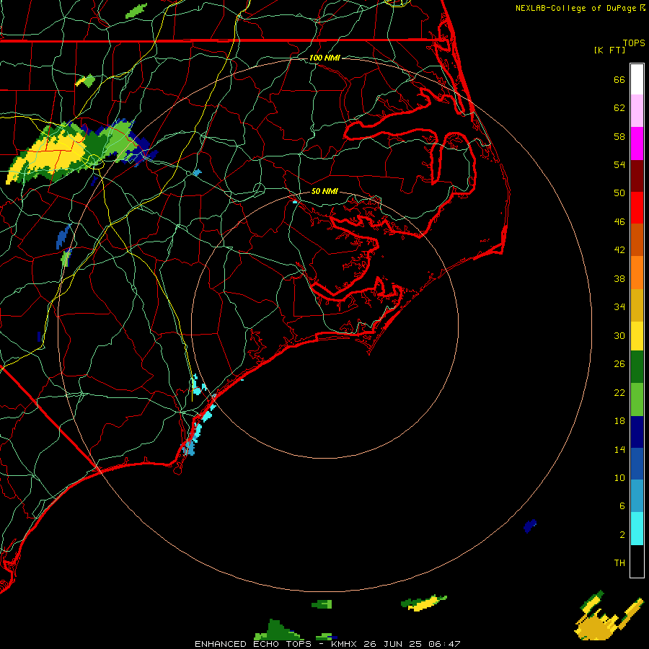This screenshot has height=649, width=649.
Task: Pick the bright orange legend swatch
Action: tap(637, 273)
